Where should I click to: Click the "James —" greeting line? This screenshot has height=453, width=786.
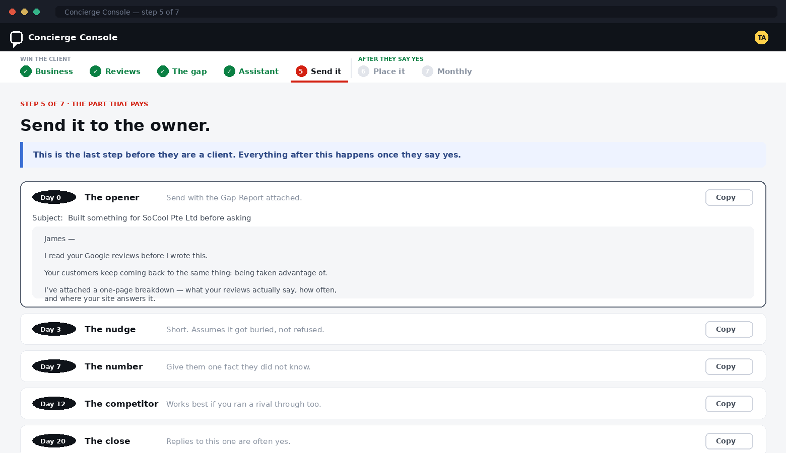[x=59, y=239]
